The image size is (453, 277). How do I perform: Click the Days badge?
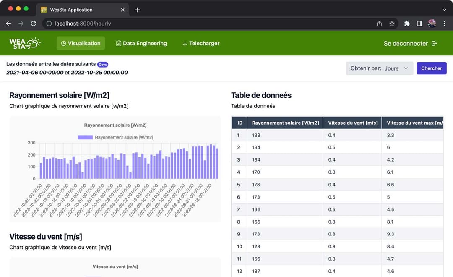click(103, 65)
